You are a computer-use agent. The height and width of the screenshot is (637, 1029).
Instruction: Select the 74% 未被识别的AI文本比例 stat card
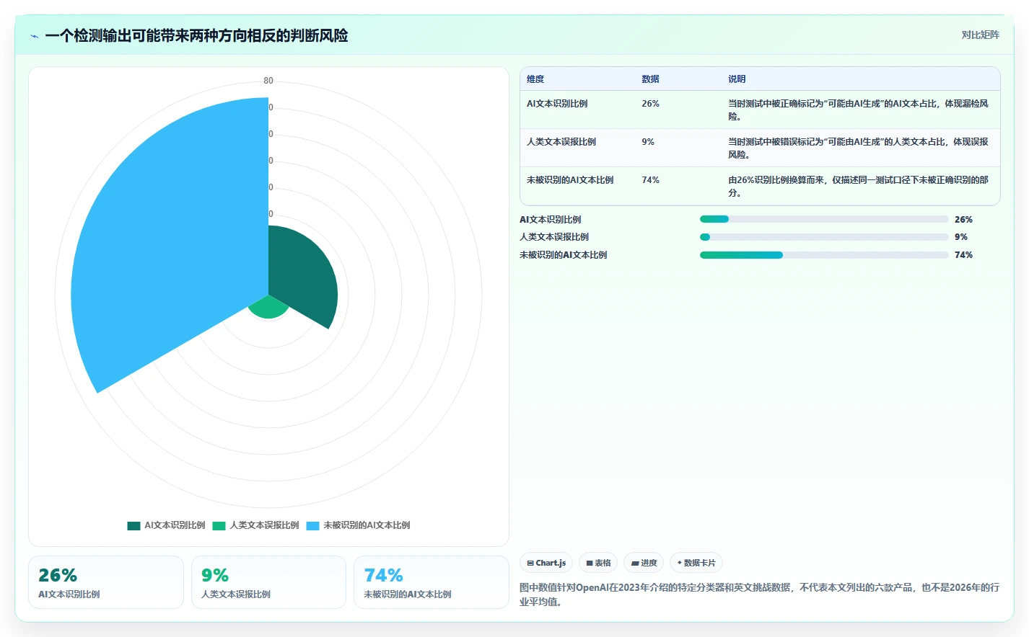432,582
